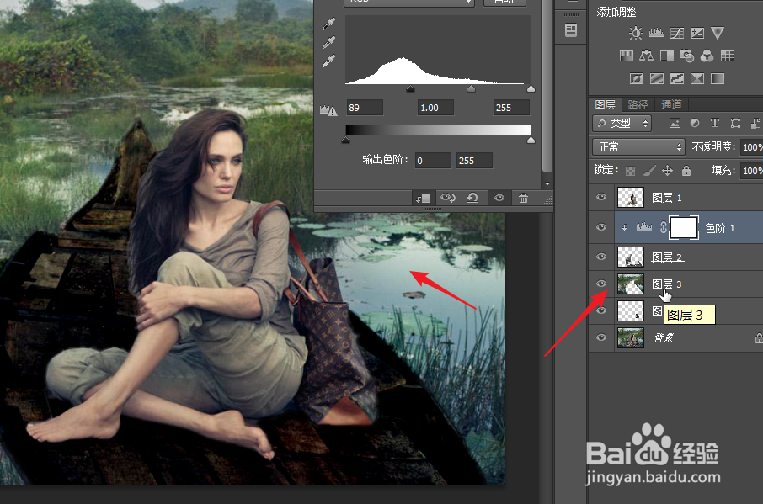Add a Vibrance adjustment (triangle icon)
This screenshot has width=763, height=504.
click(x=718, y=33)
